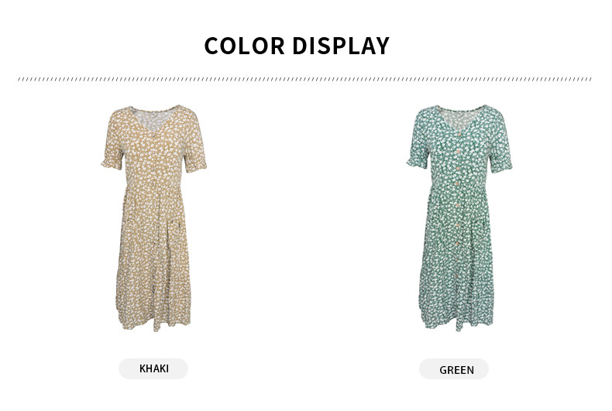Click the gathered waist of green dress
The height and width of the screenshot is (411, 612).
(x=459, y=187)
